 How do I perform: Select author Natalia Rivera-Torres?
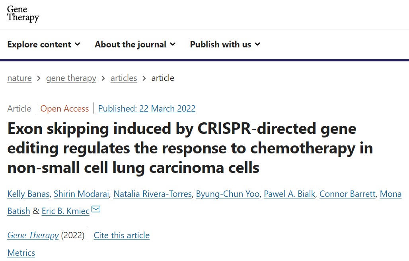click(153, 194)
